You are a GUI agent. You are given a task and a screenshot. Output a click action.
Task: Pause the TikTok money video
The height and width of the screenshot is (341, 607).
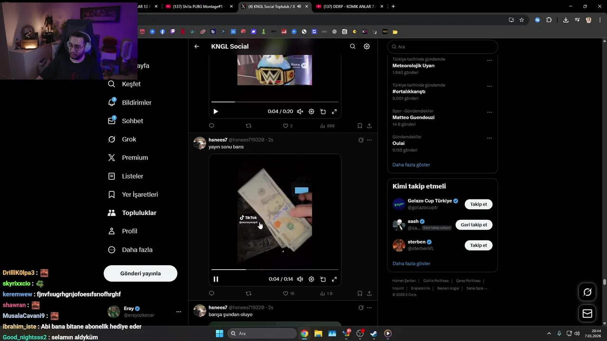[216, 279]
